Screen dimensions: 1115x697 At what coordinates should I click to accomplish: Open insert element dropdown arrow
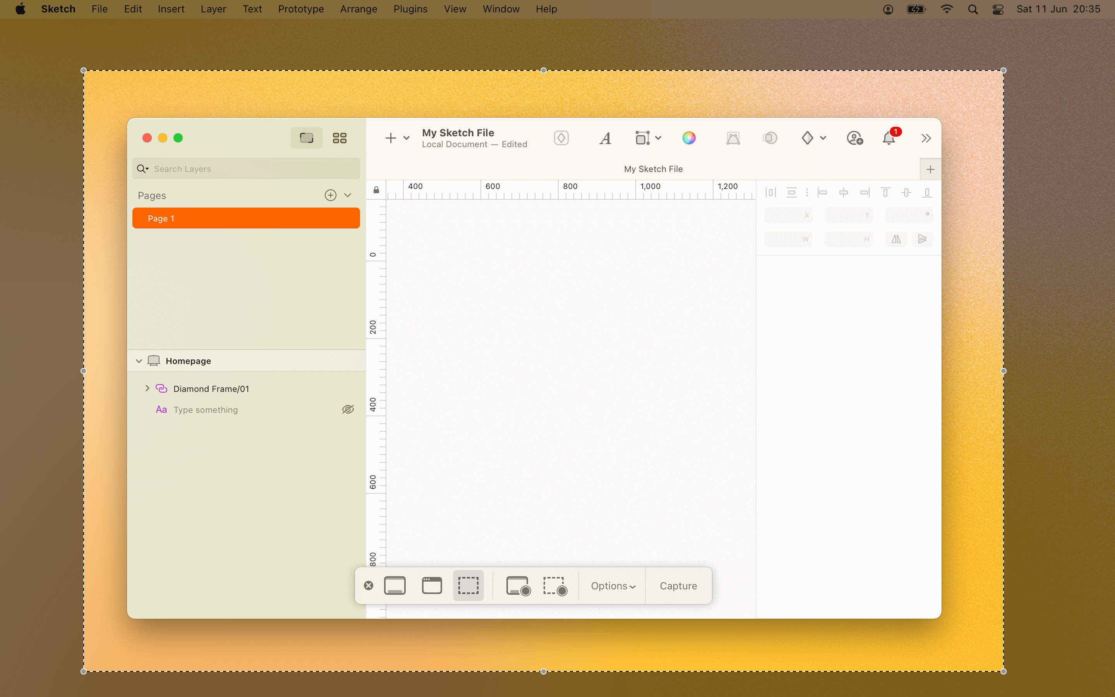[x=406, y=137]
